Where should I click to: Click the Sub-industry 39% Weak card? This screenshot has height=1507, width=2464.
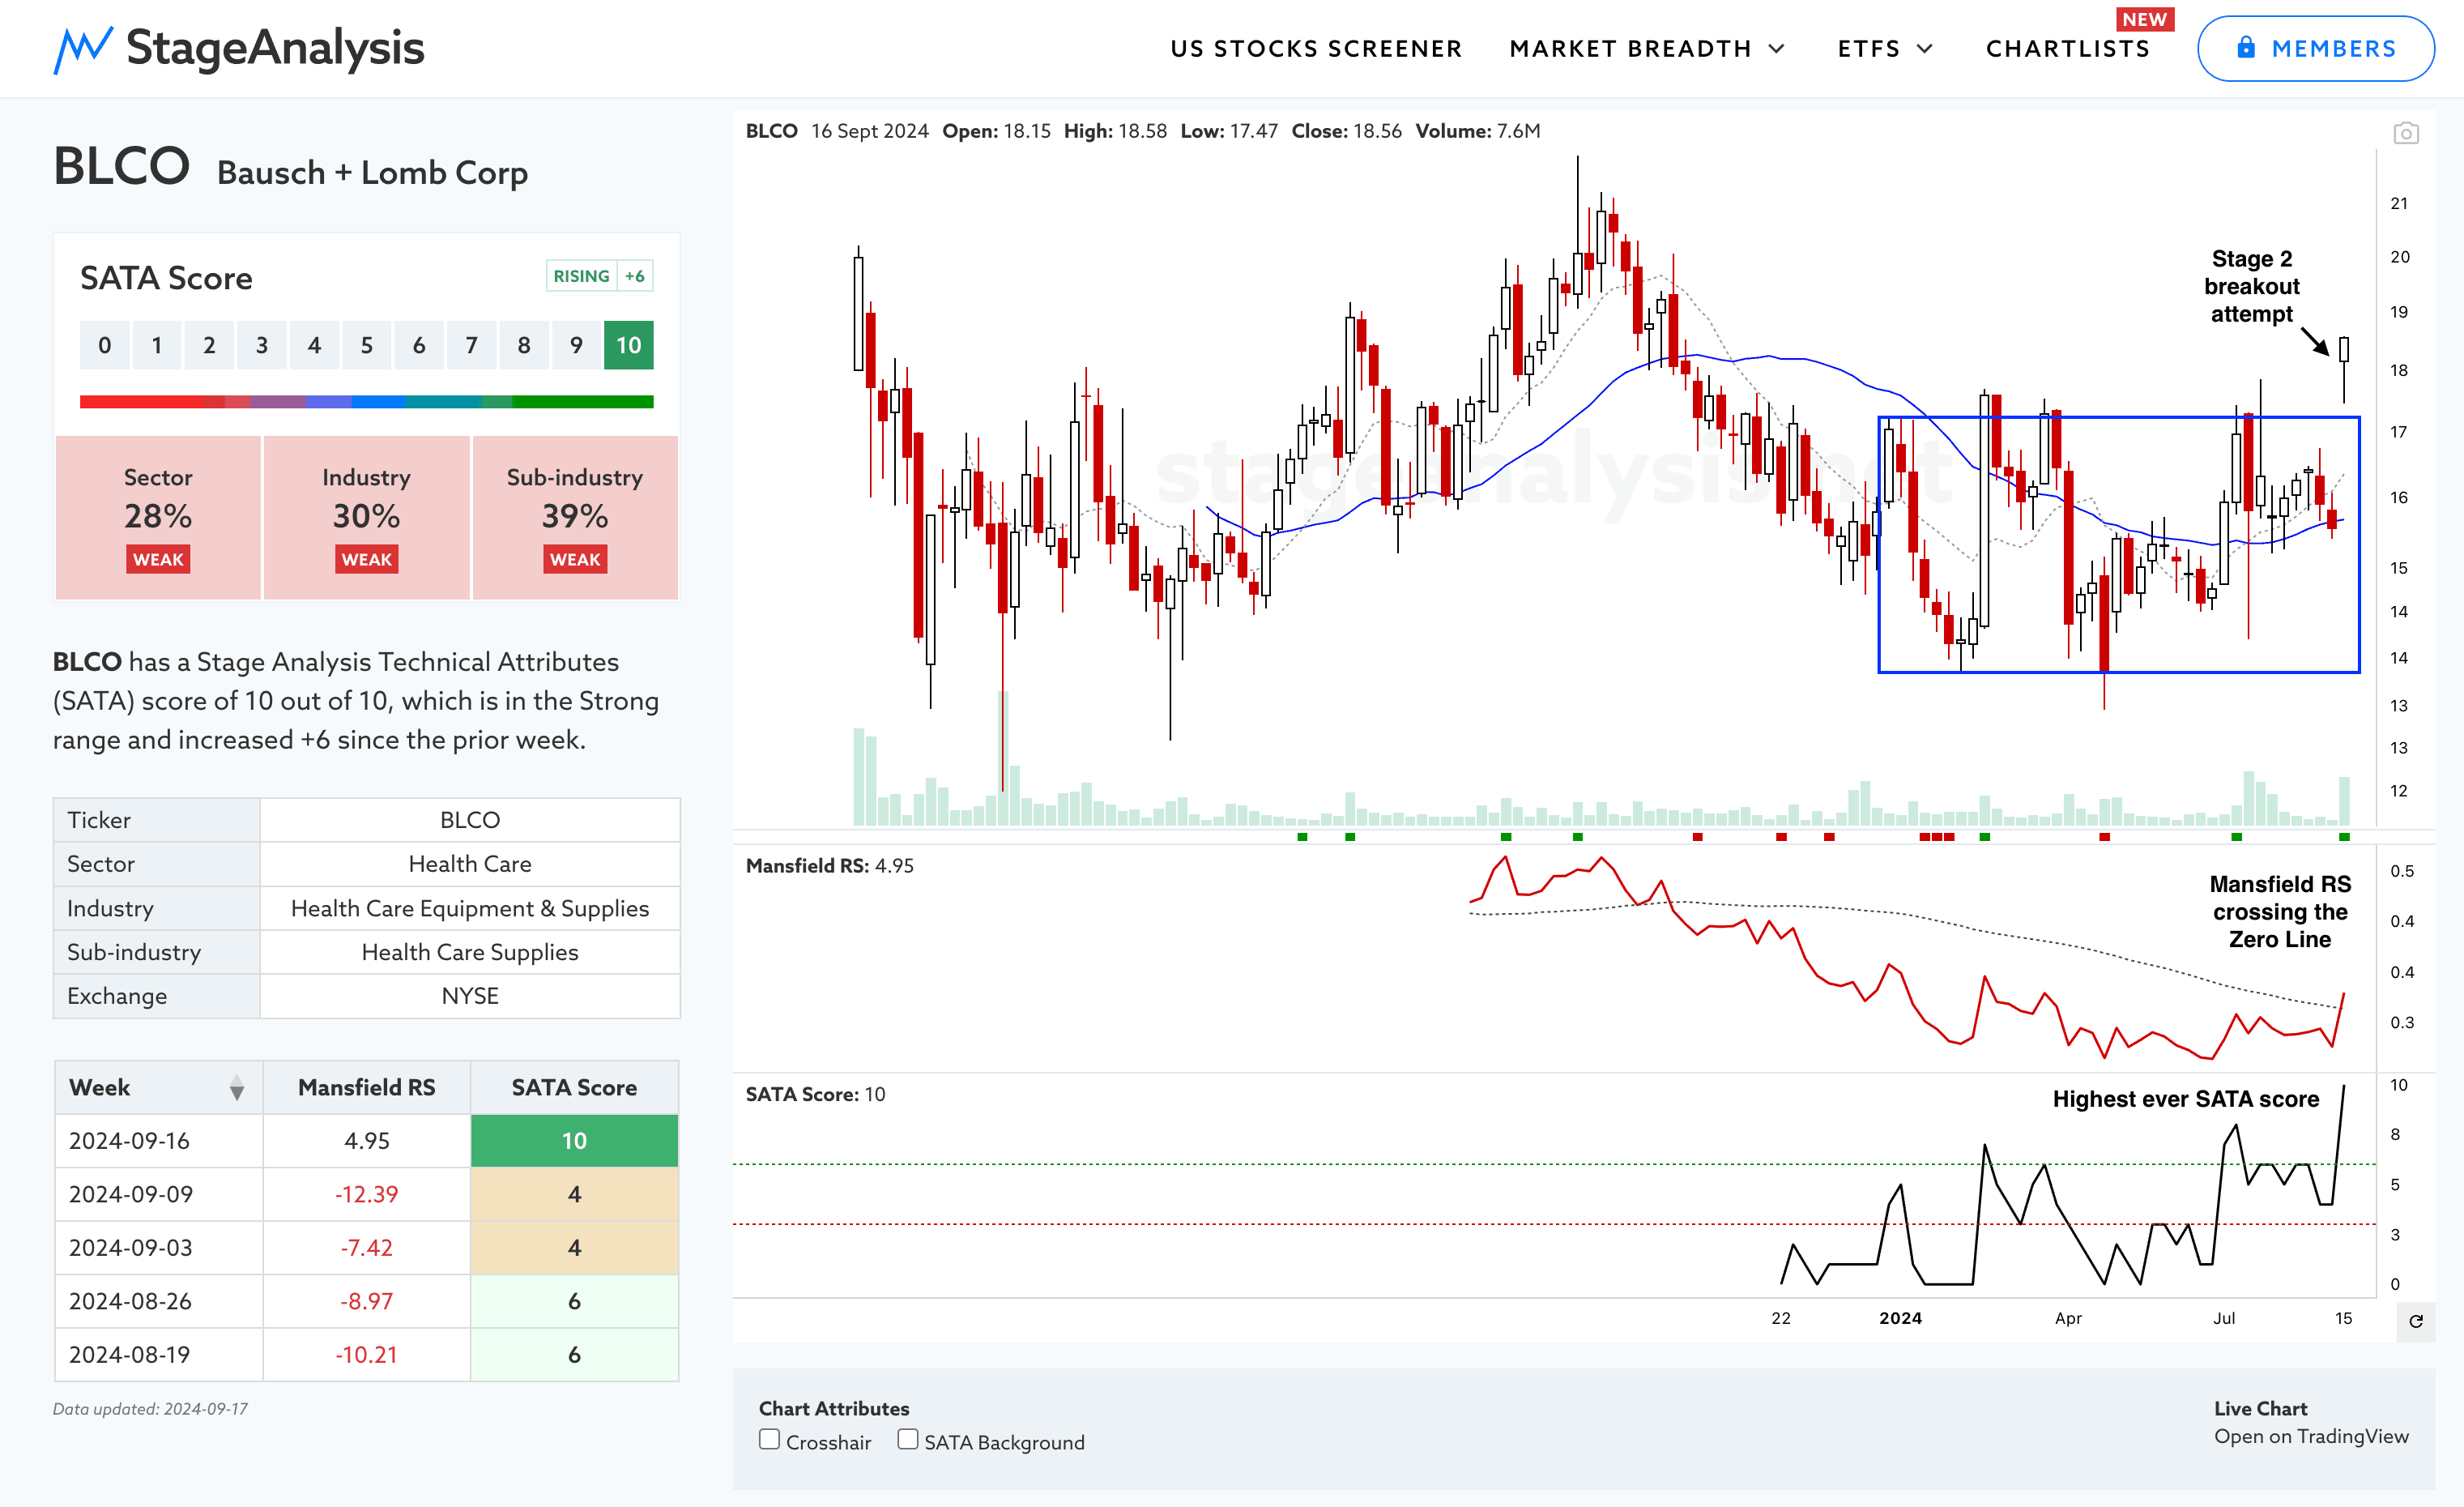(575, 517)
